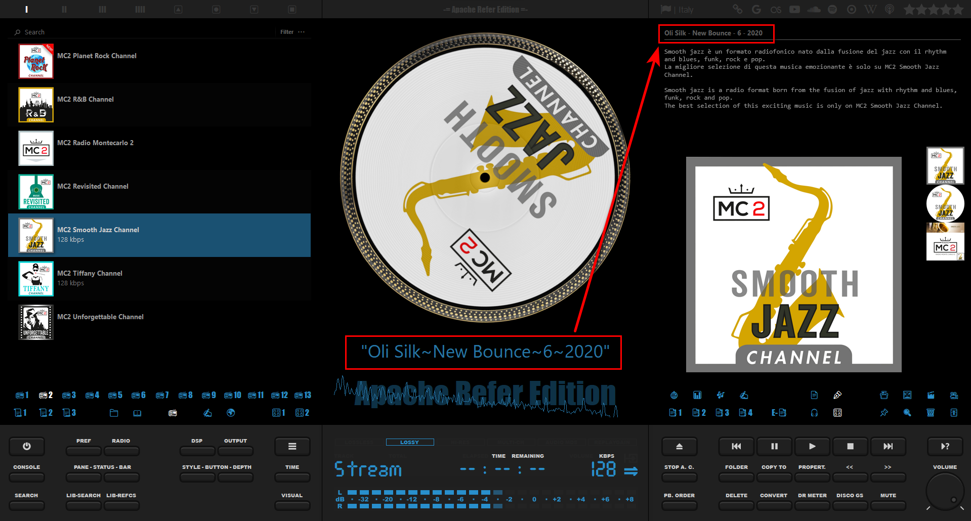The image size is (971, 521).
Task: Open radio preset 1 icon
Action: click(x=22, y=395)
